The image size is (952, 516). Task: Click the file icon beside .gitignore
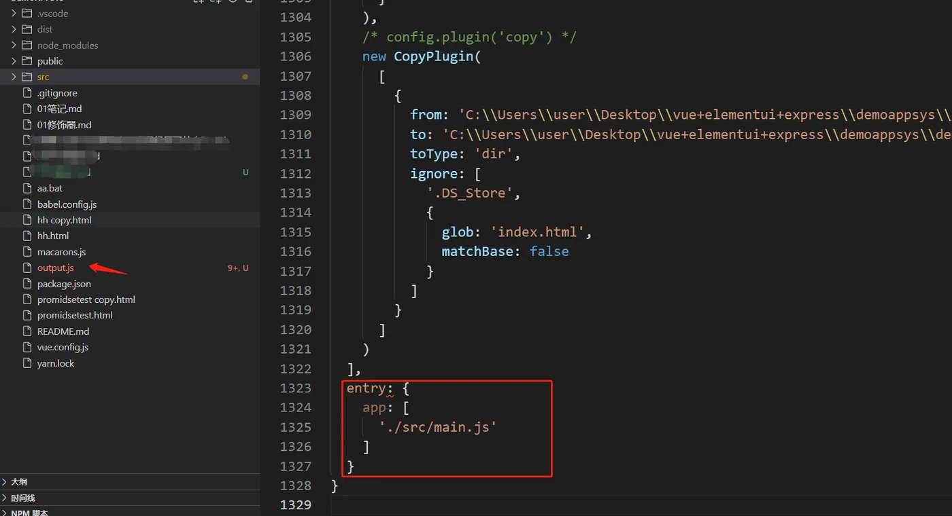(x=27, y=93)
